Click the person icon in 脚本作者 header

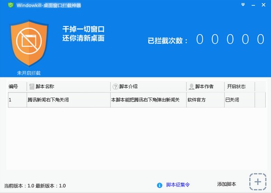coord(191,86)
